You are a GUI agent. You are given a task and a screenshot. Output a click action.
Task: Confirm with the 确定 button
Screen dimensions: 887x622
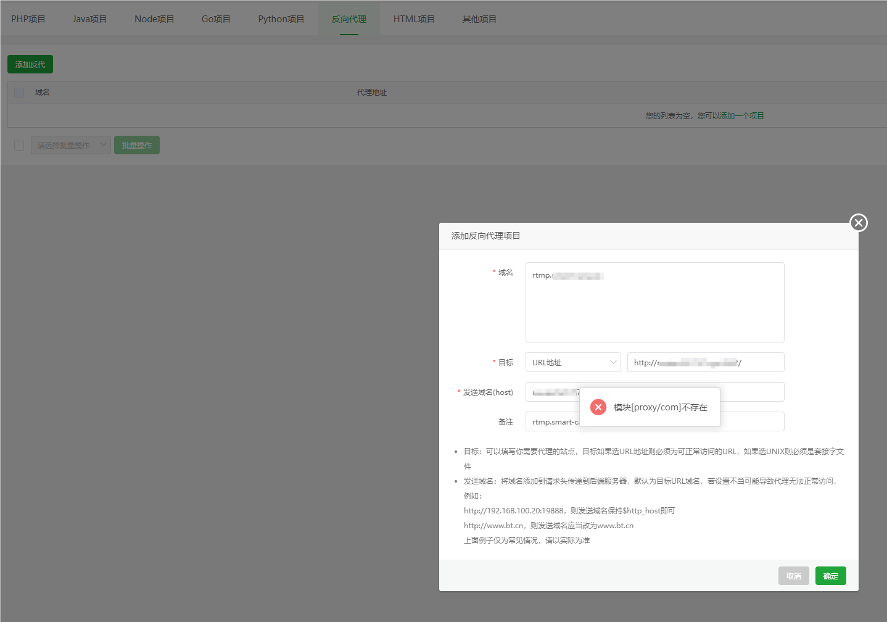831,576
